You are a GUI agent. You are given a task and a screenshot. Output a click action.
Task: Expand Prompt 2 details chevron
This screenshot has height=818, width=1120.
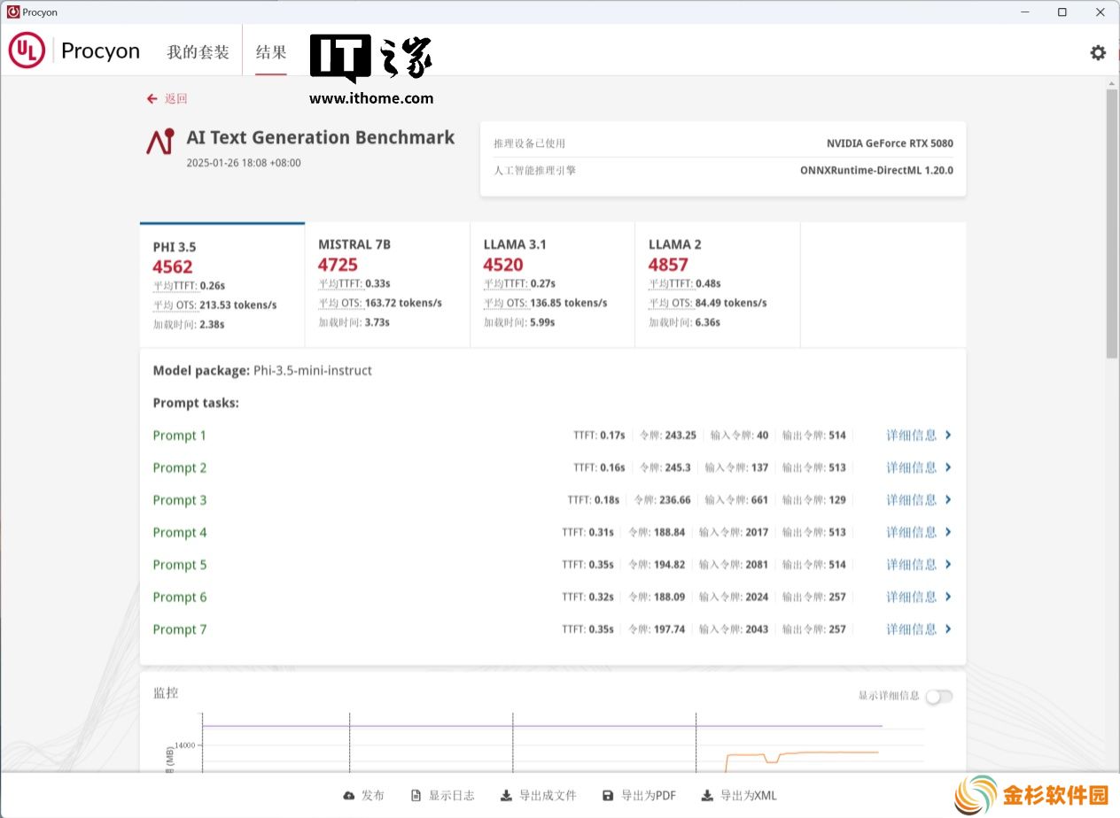(948, 467)
